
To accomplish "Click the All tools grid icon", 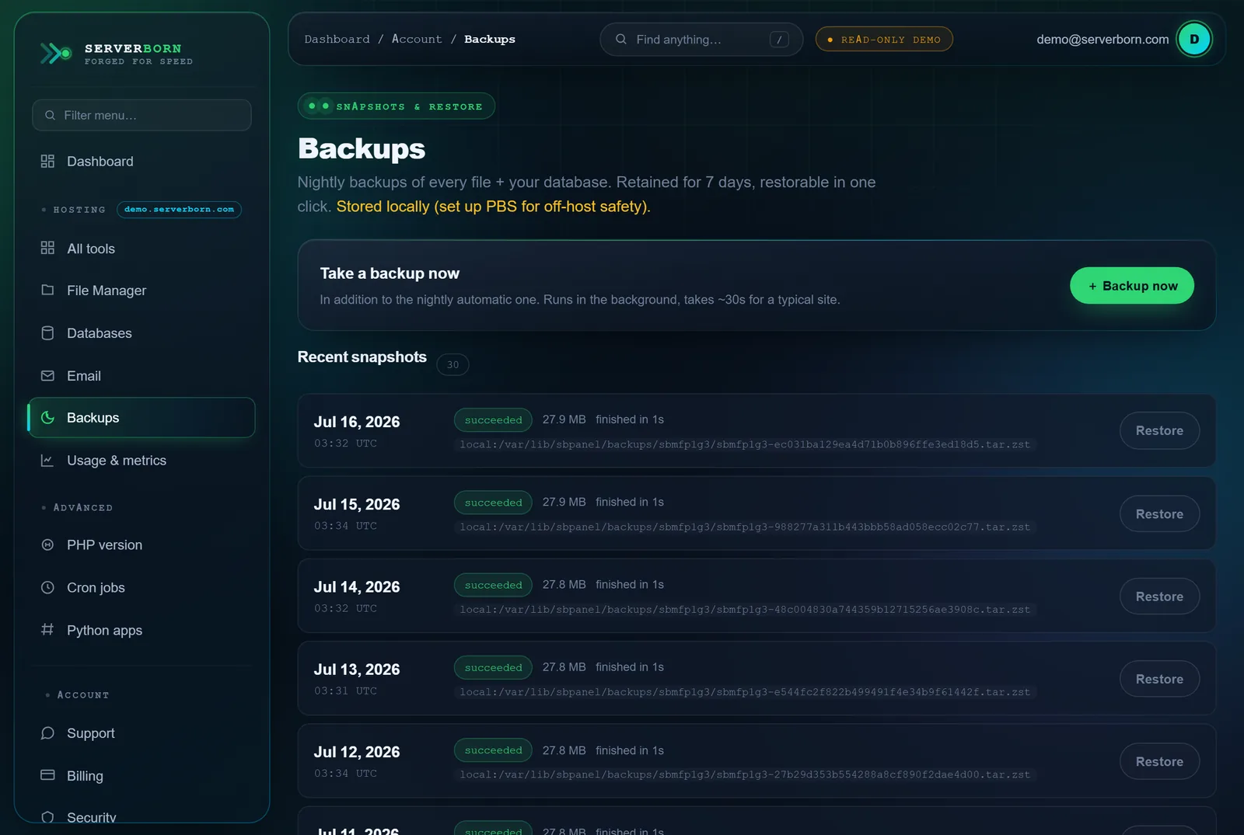I will tap(47, 248).
